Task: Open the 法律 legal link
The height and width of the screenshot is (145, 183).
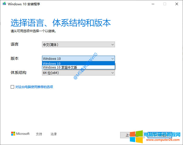Action: point(53,134)
